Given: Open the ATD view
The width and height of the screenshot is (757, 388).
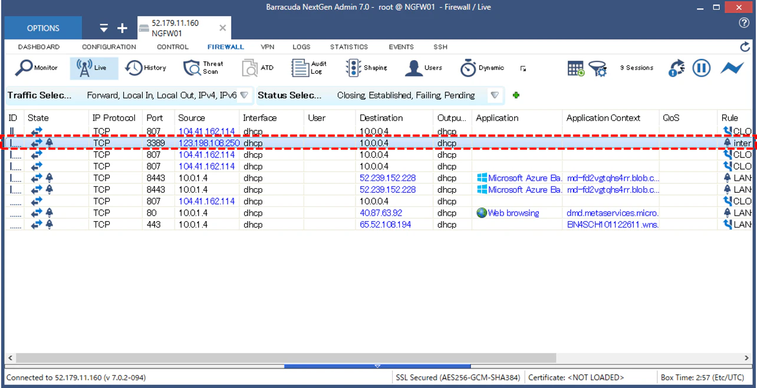Looking at the screenshot, I should (258, 68).
